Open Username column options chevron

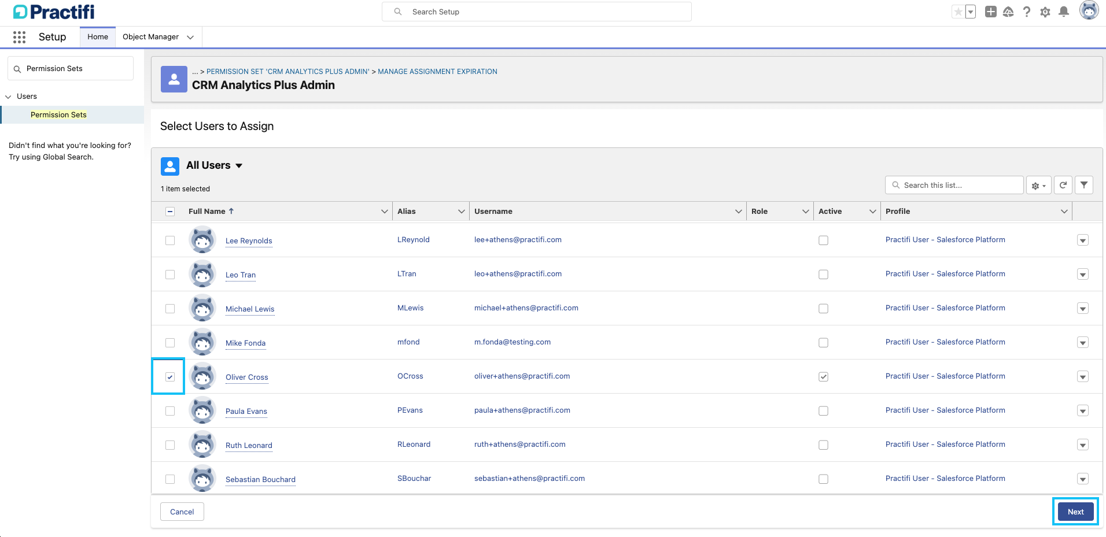(x=739, y=212)
